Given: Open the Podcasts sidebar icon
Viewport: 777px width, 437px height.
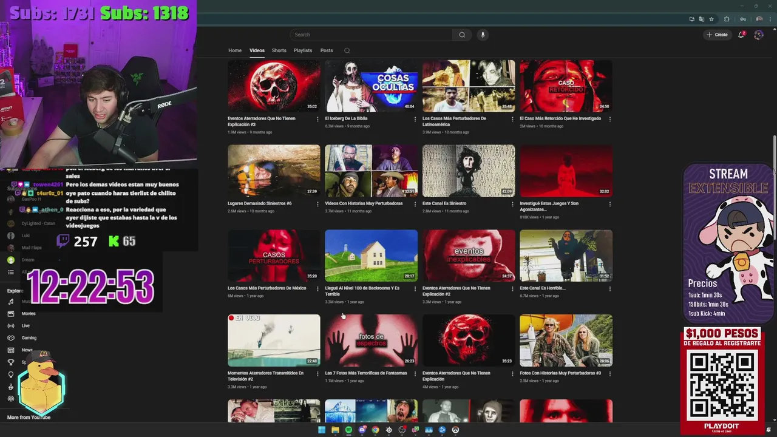Looking at the screenshot, I should pos(10,399).
